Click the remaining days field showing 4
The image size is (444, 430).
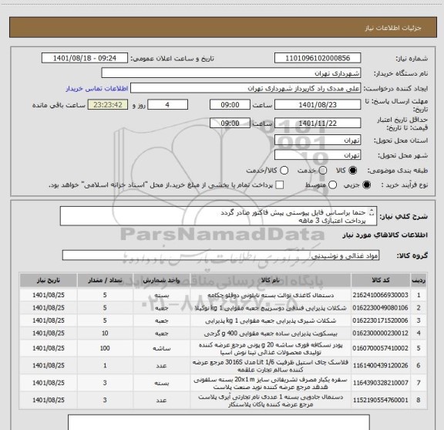point(167,105)
